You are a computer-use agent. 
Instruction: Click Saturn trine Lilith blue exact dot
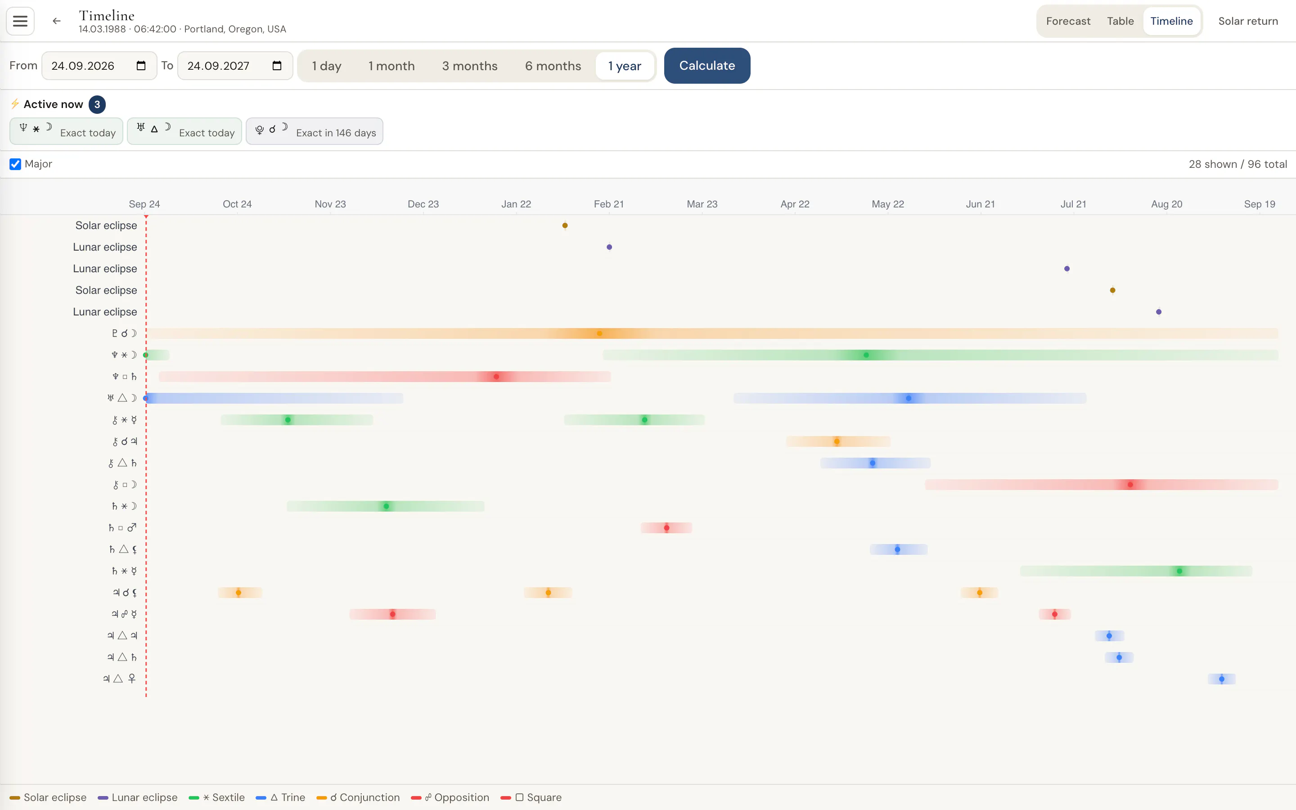(898, 549)
